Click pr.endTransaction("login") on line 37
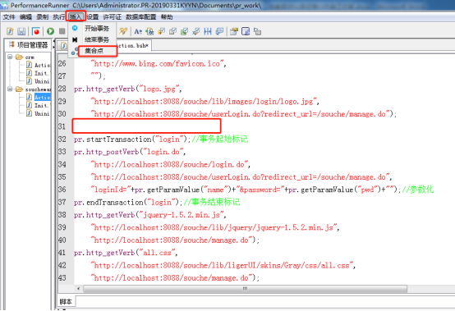The width and height of the screenshot is (455, 311). coord(128,203)
